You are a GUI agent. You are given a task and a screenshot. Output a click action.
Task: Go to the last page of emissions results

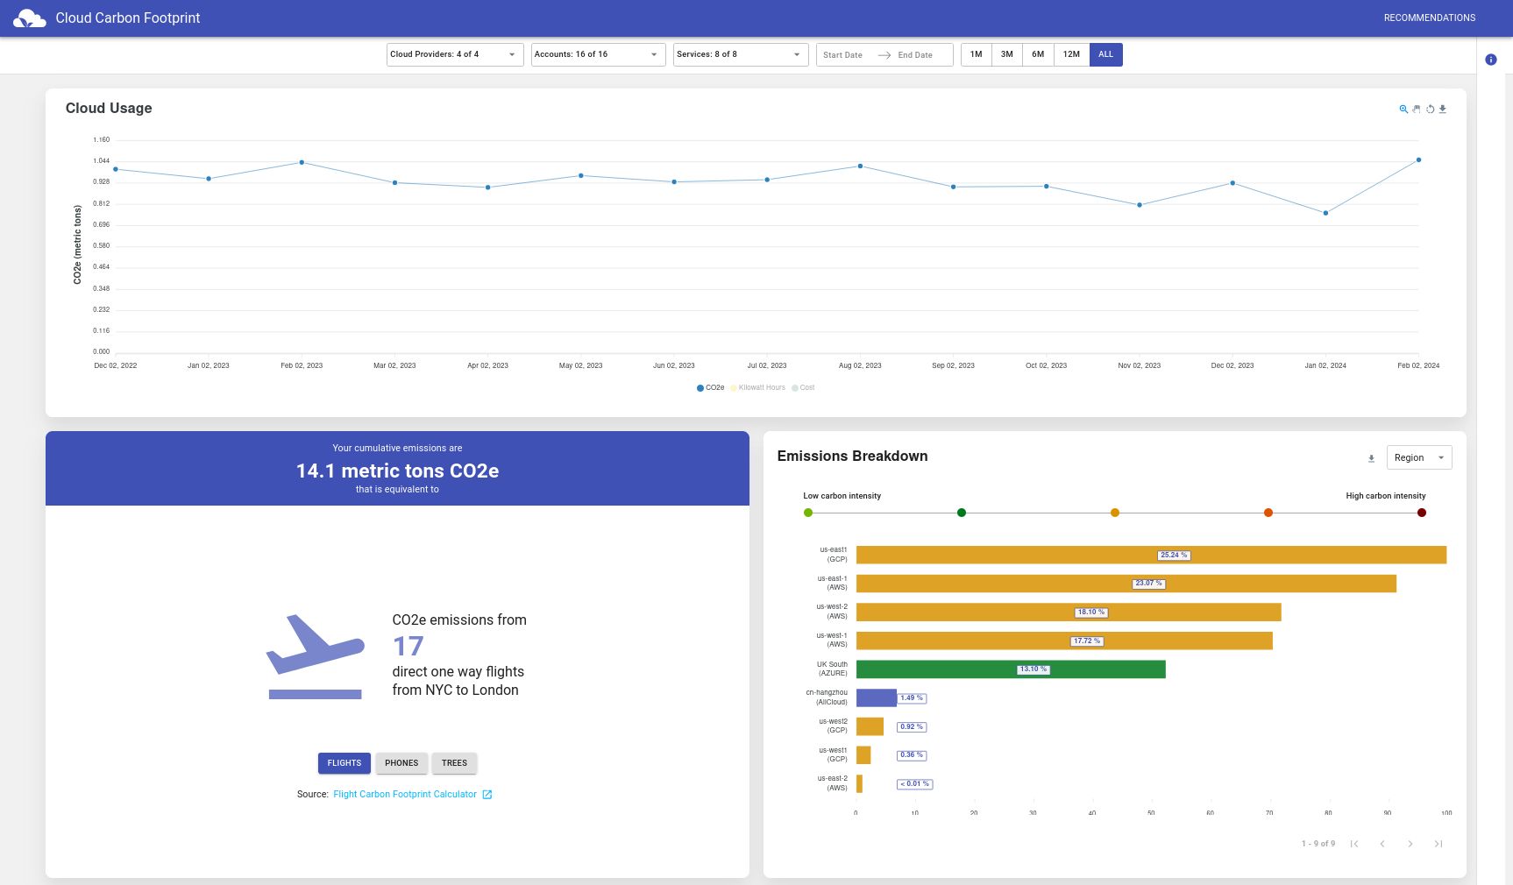[1438, 844]
